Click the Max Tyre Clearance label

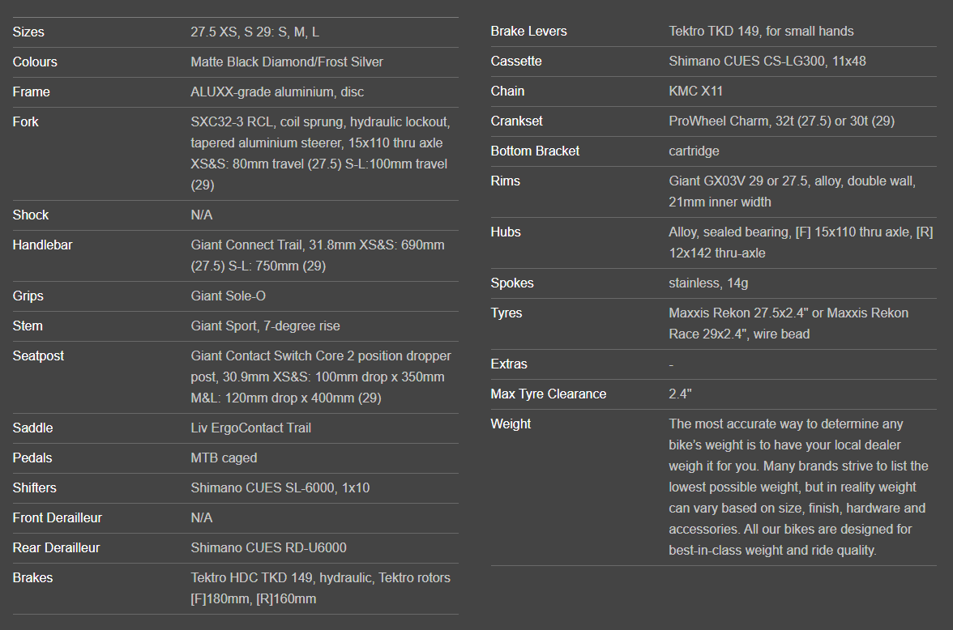click(x=548, y=394)
